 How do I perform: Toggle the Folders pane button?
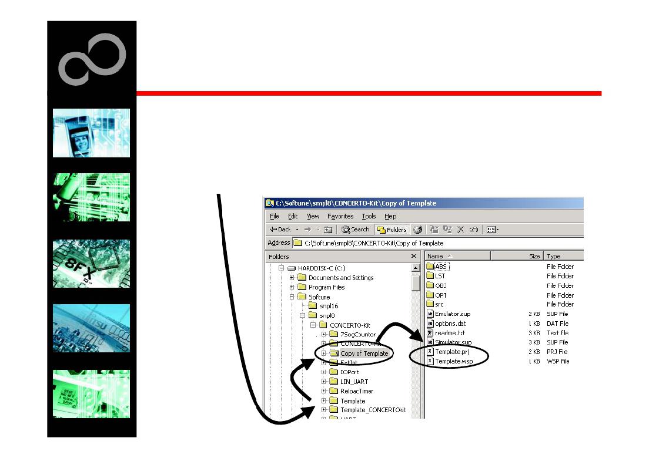392,230
